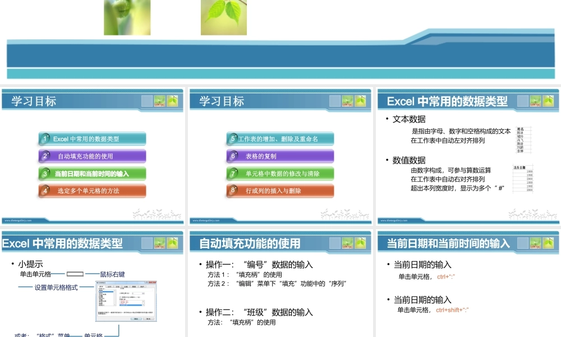The height and width of the screenshot is (337, 561).
Task: Click slide title 'Excel 中常用的数据类型' above 小提示
Action: click(x=62, y=244)
